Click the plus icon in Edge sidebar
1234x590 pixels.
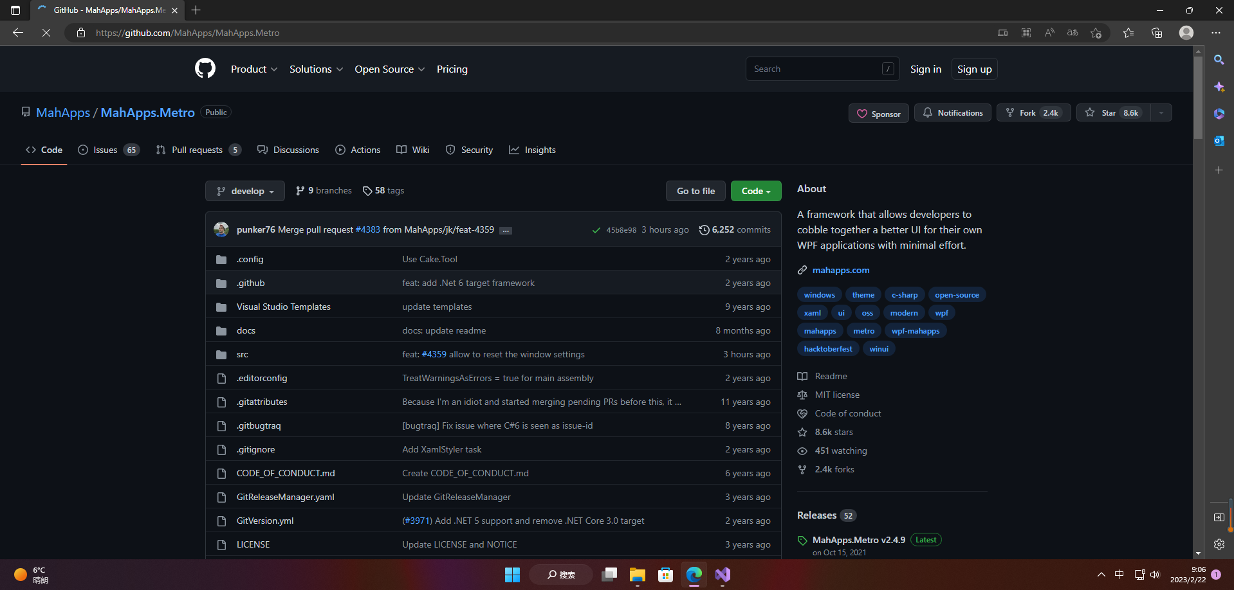coord(1219,170)
